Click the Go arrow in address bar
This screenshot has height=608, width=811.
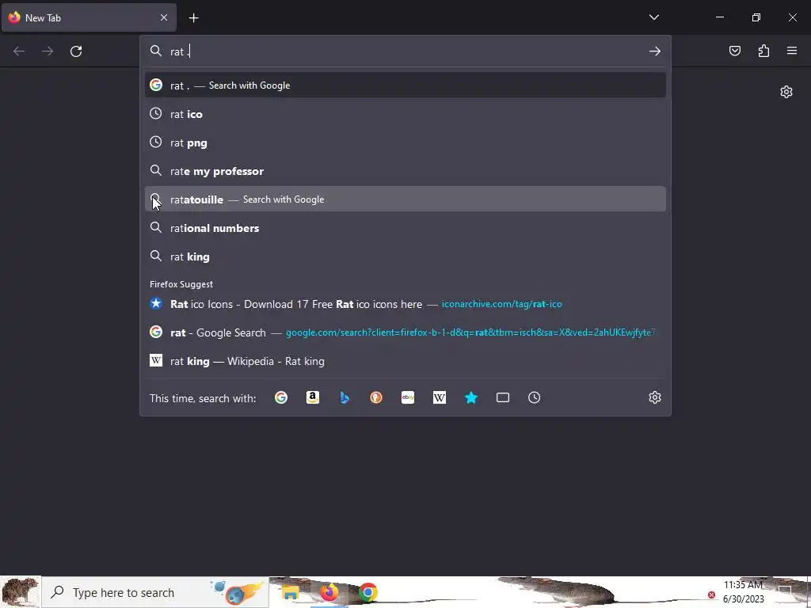655,51
